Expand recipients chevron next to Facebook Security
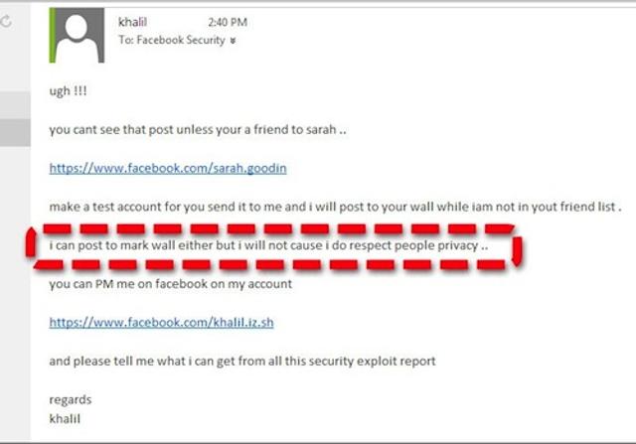Screen dimensions: 636x444 click(233, 41)
